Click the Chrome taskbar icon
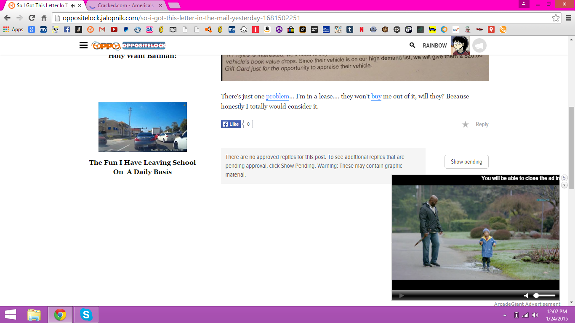 pos(60,315)
